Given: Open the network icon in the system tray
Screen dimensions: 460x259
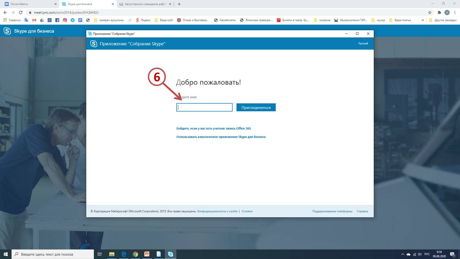Looking at the screenshot, I should click(x=414, y=254).
